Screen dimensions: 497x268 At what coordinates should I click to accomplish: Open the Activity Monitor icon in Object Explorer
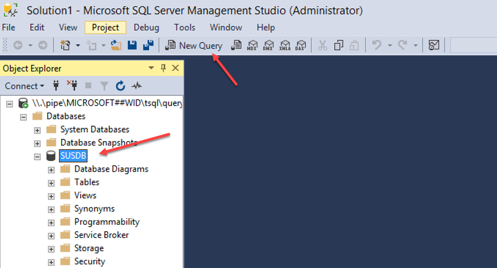[x=136, y=86]
